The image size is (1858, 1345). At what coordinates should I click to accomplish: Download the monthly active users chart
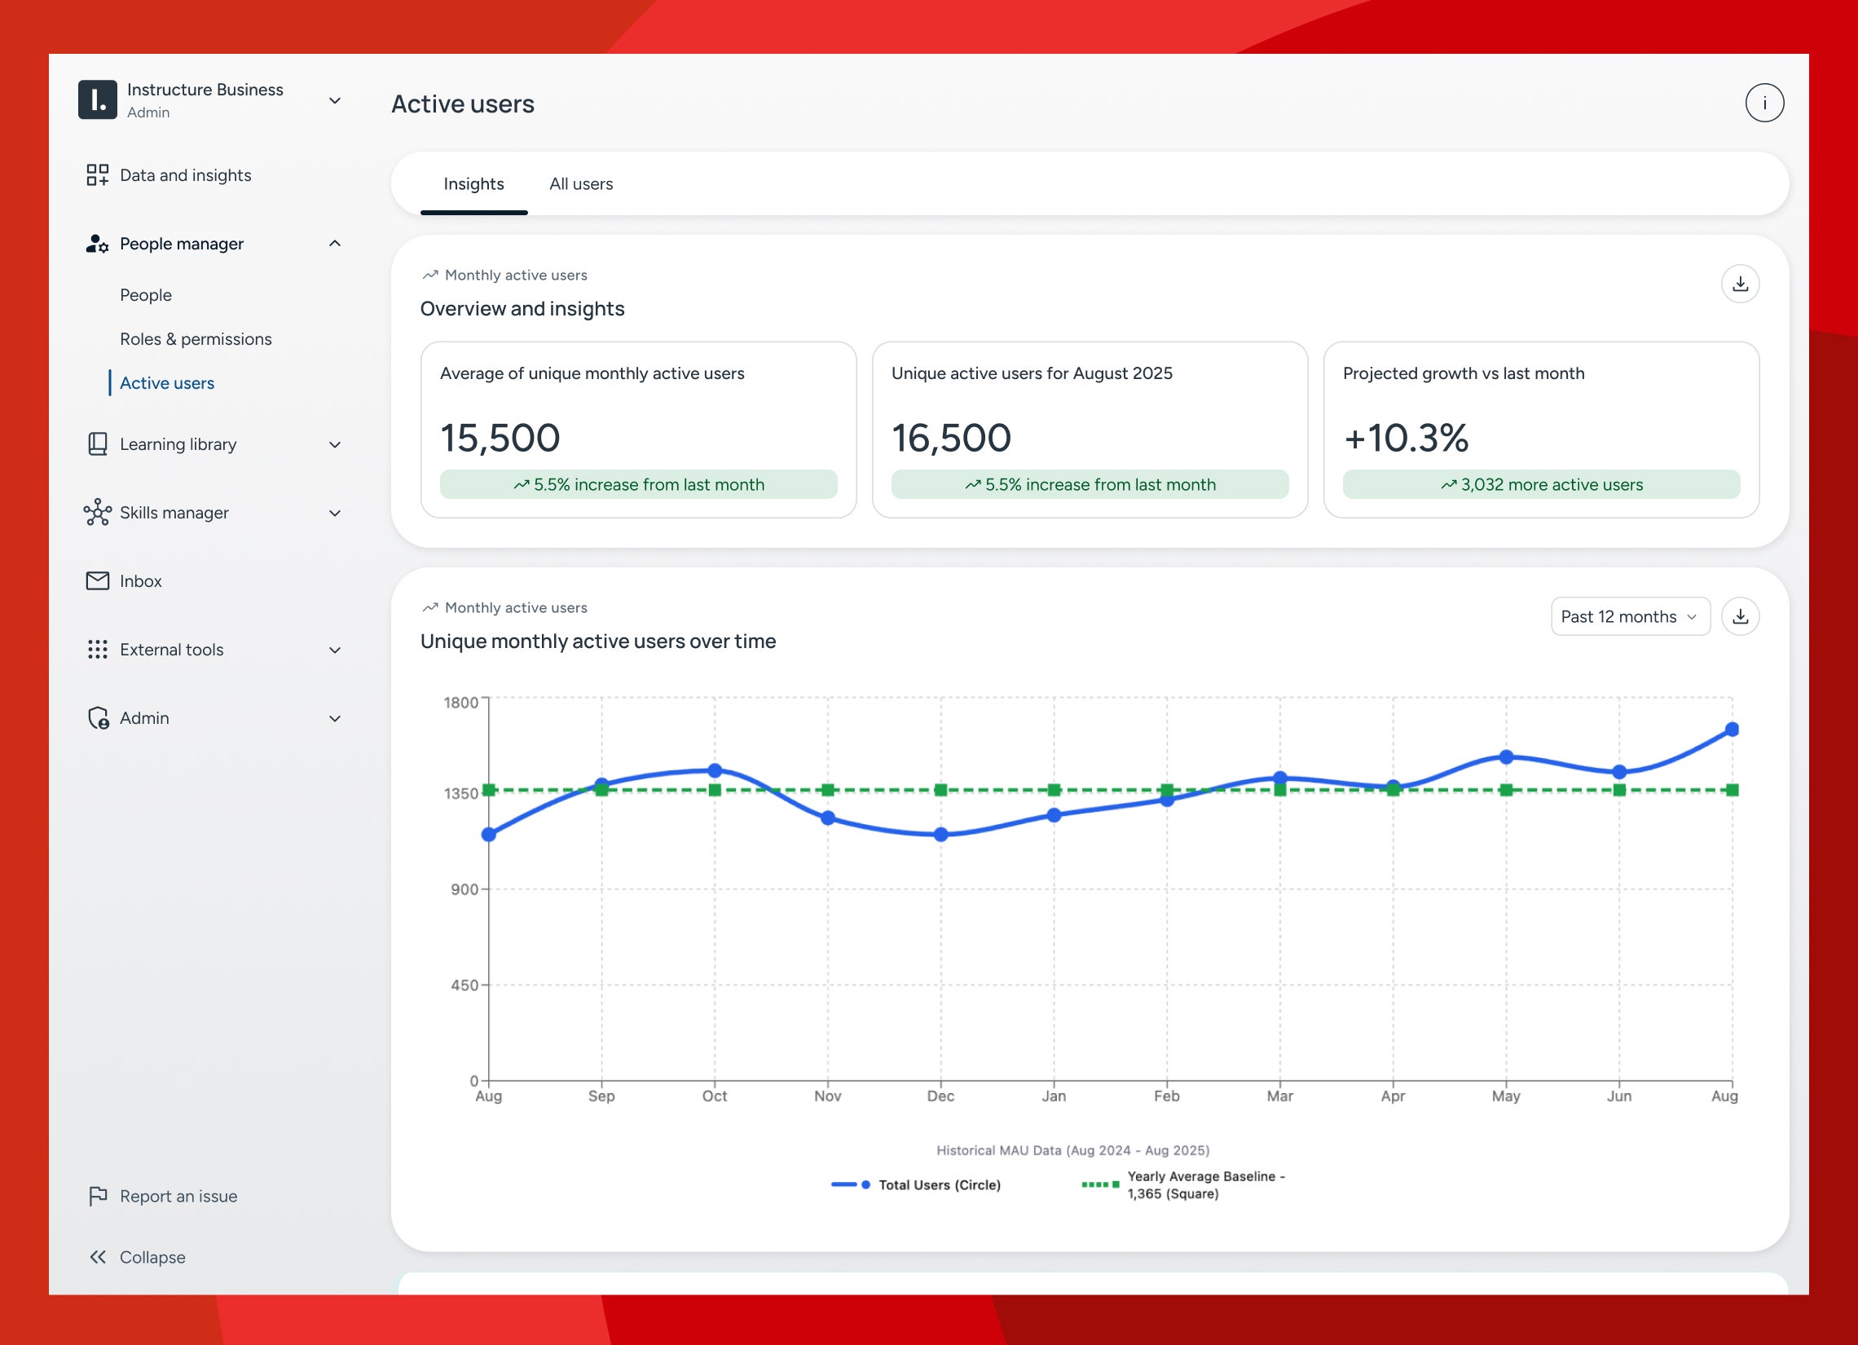[x=1740, y=616]
